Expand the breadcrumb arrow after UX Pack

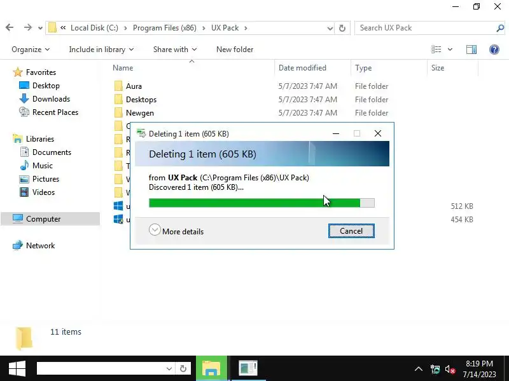[246, 28]
